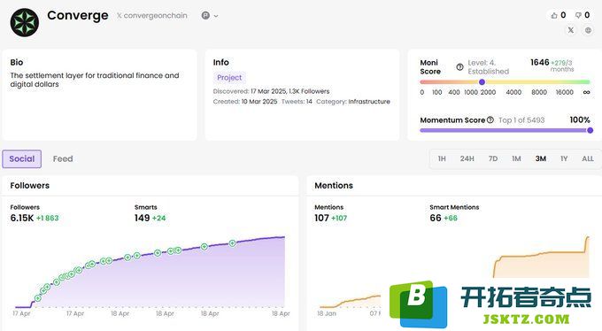Select the ALL time range
The height and width of the screenshot is (331, 602).
(588, 158)
